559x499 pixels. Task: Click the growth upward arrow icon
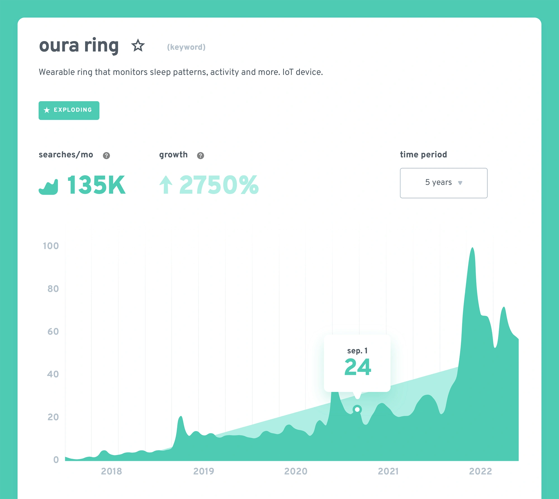click(166, 185)
